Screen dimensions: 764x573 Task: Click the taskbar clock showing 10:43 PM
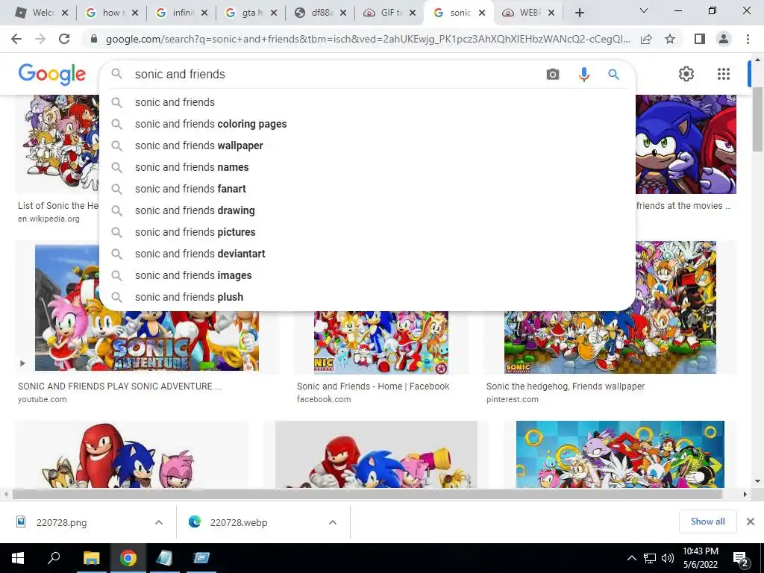(x=700, y=558)
